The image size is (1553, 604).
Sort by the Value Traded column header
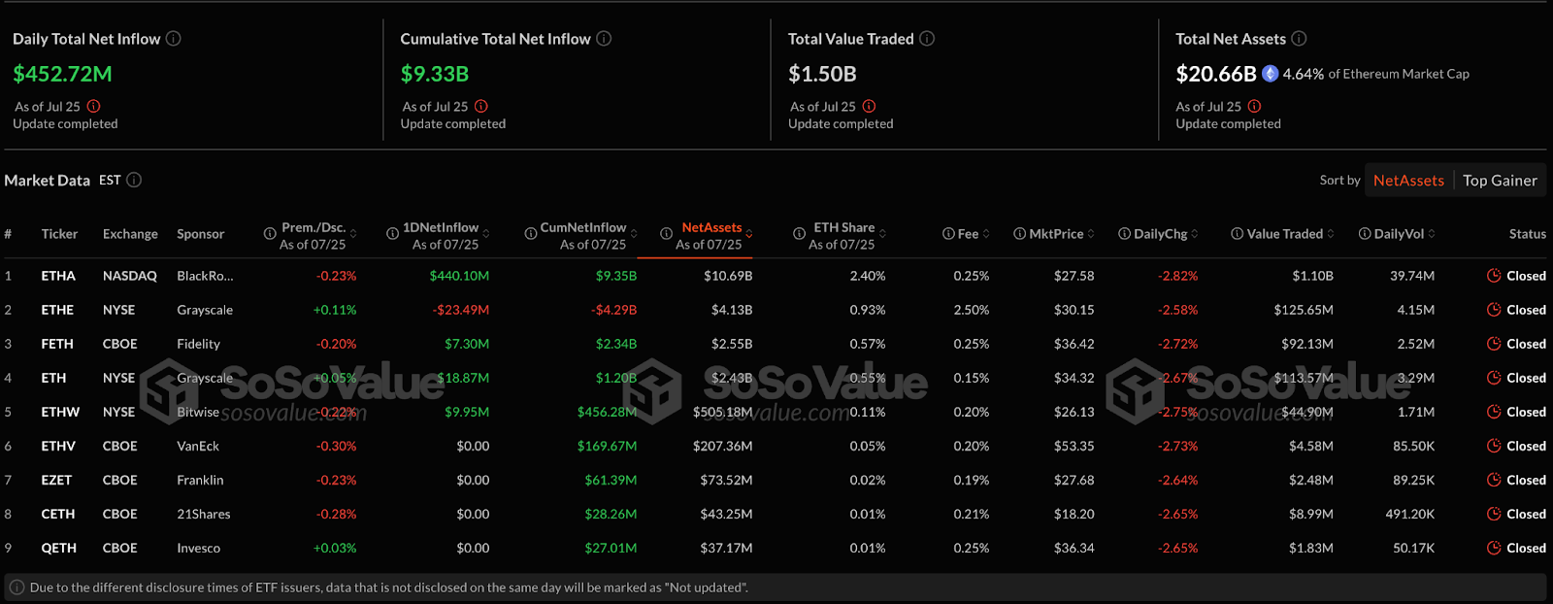[x=1284, y=234]
